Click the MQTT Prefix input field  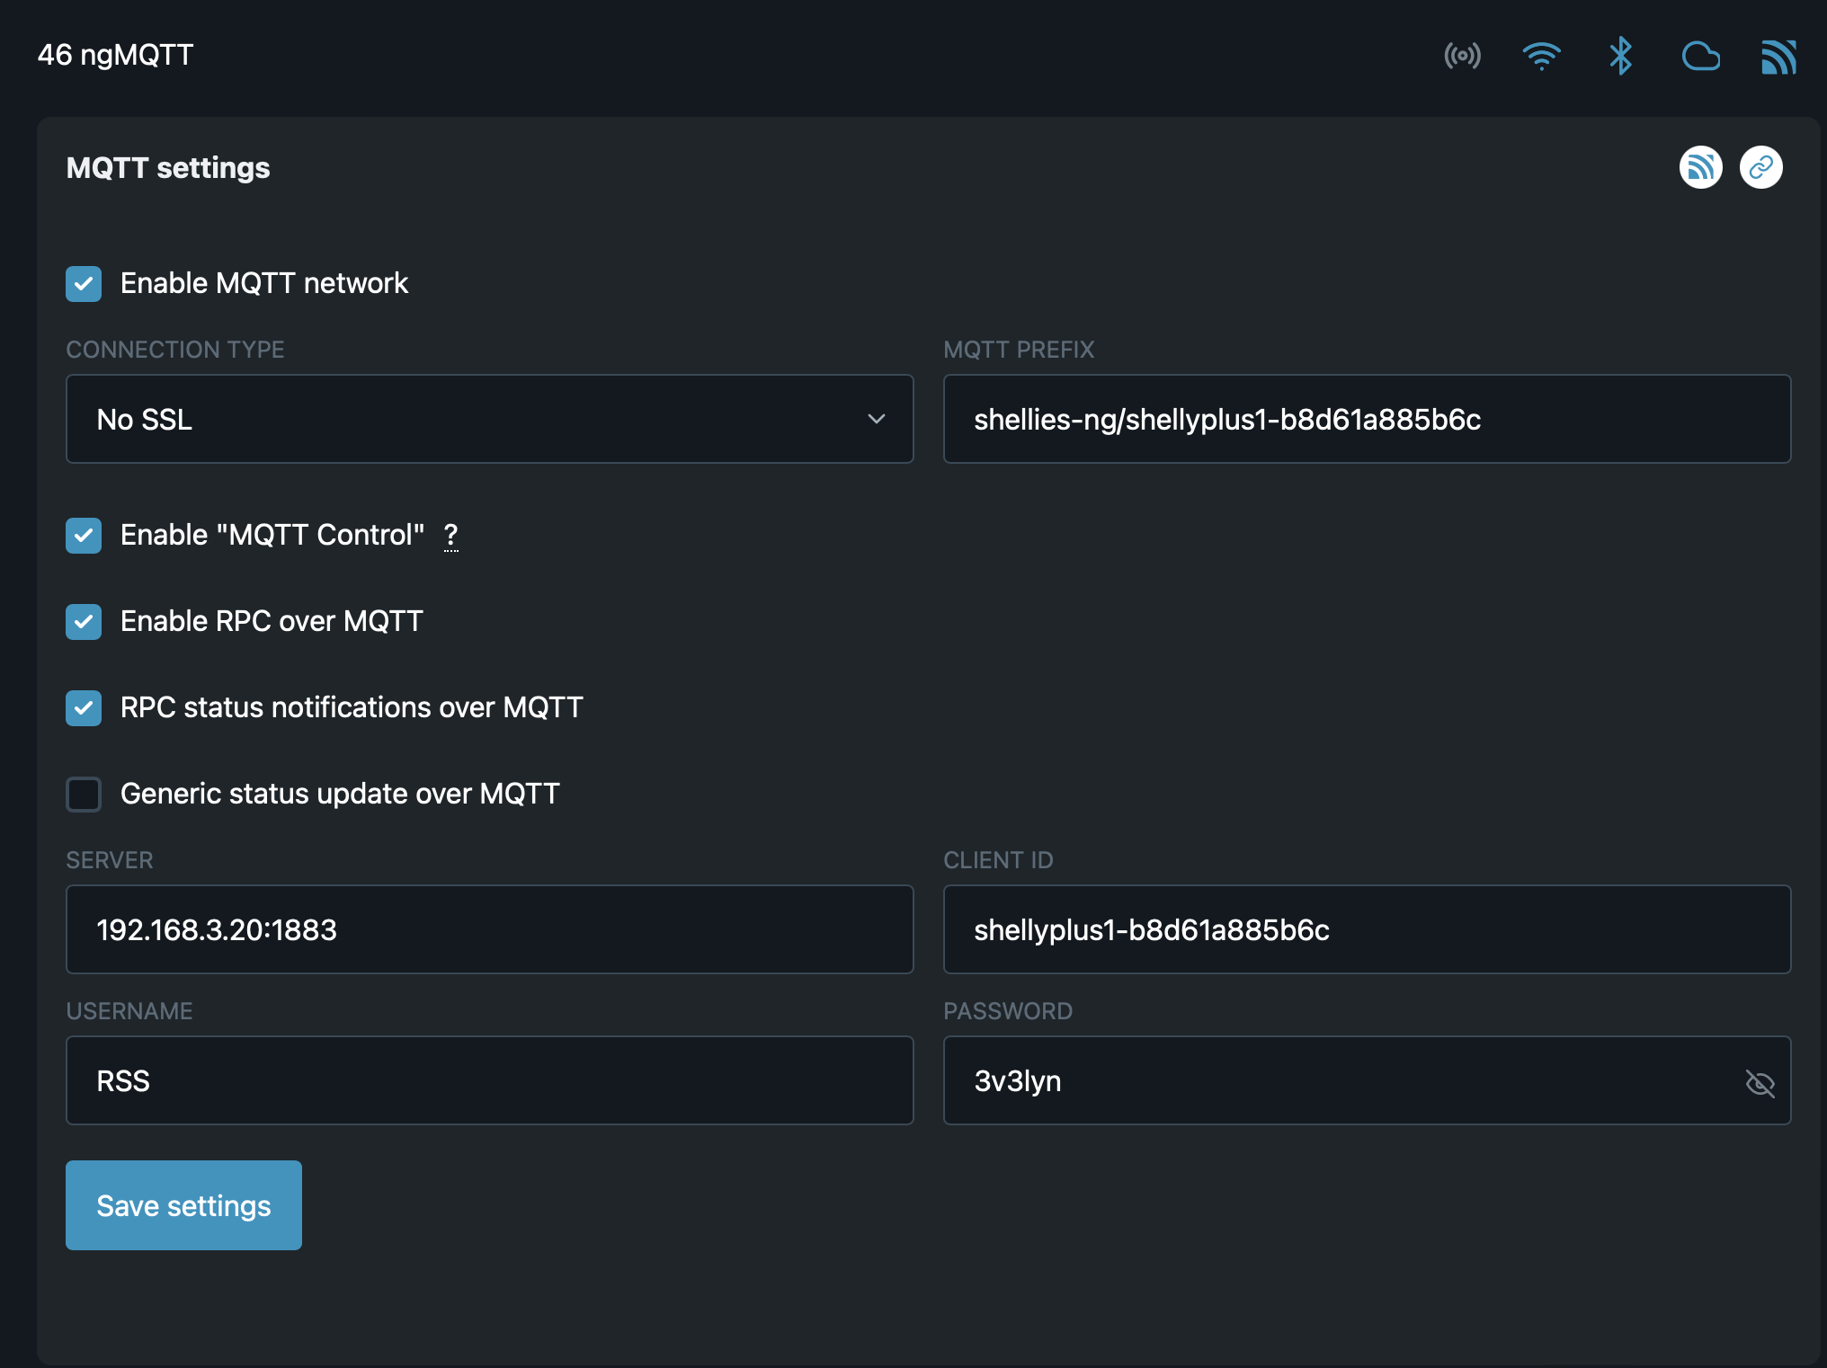(1367, 419)
